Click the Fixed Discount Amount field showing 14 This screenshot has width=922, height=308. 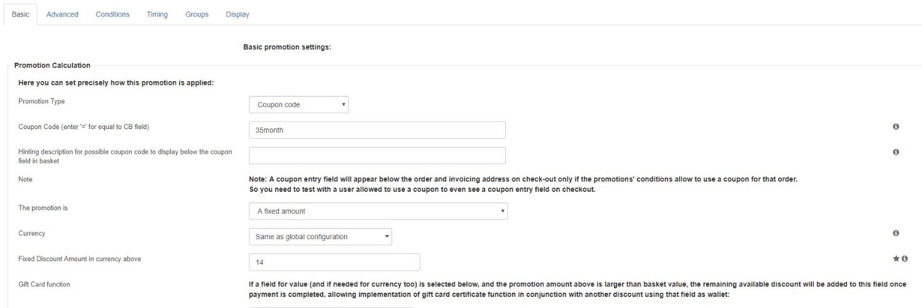pos(334,262)
